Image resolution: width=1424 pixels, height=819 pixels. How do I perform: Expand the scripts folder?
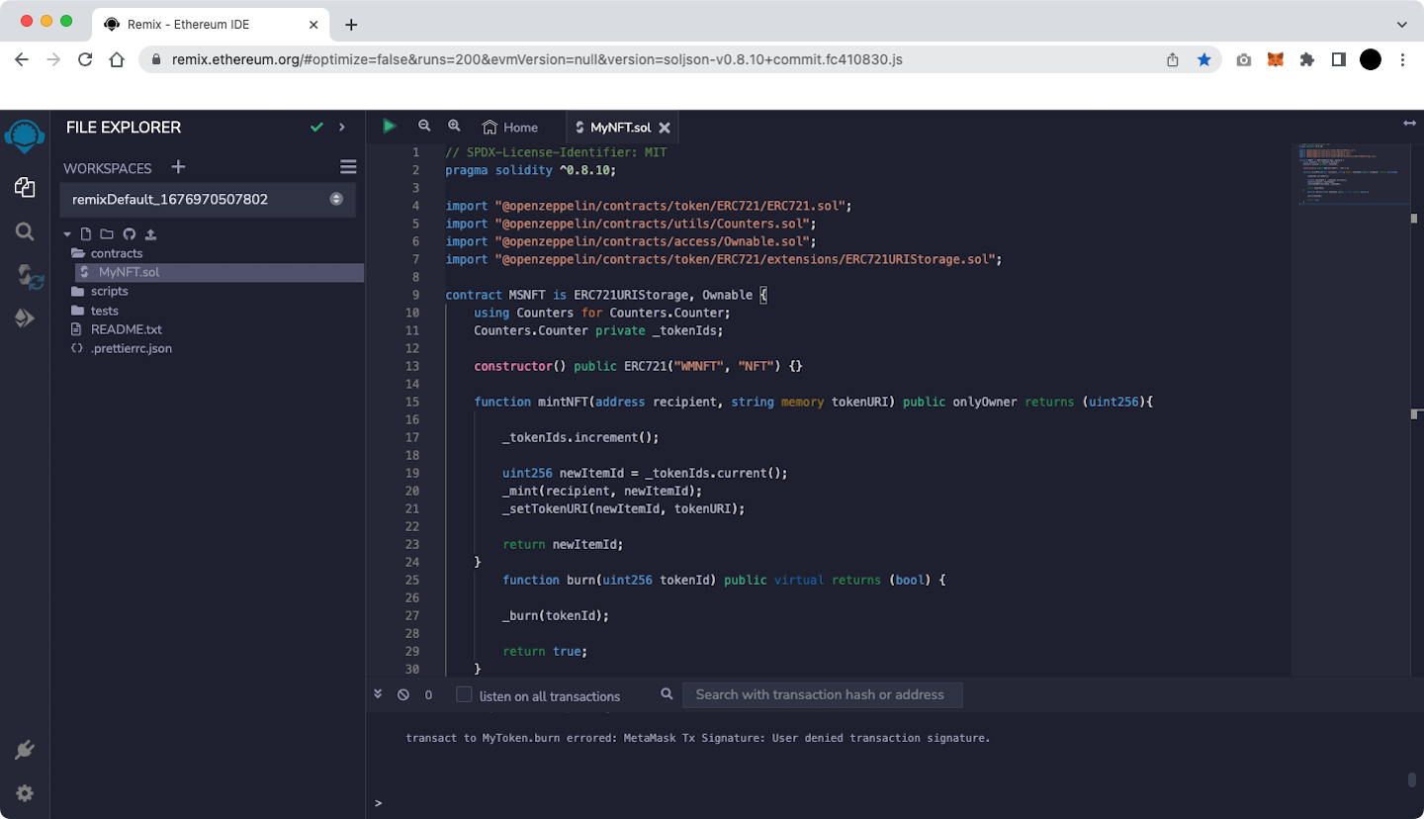109,291
